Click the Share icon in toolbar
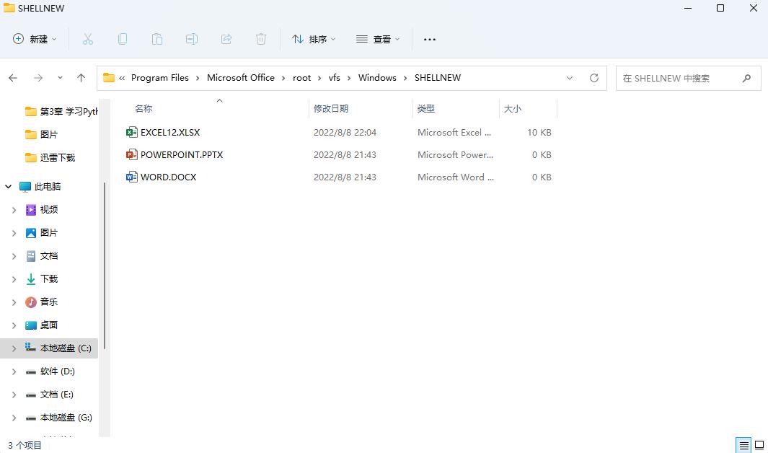The height and width of the screenshot is (453, 768). click(226, 39)
